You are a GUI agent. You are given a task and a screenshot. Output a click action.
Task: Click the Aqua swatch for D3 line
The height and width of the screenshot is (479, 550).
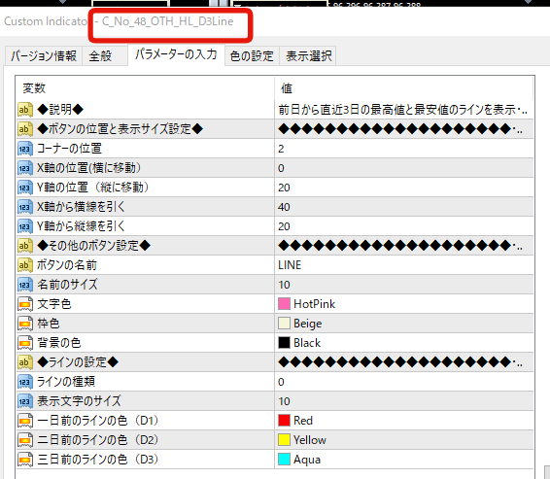[284, 459]
